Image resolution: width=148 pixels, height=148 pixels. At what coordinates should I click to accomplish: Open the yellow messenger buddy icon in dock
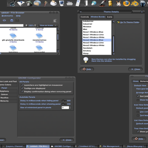pos(110,3)
